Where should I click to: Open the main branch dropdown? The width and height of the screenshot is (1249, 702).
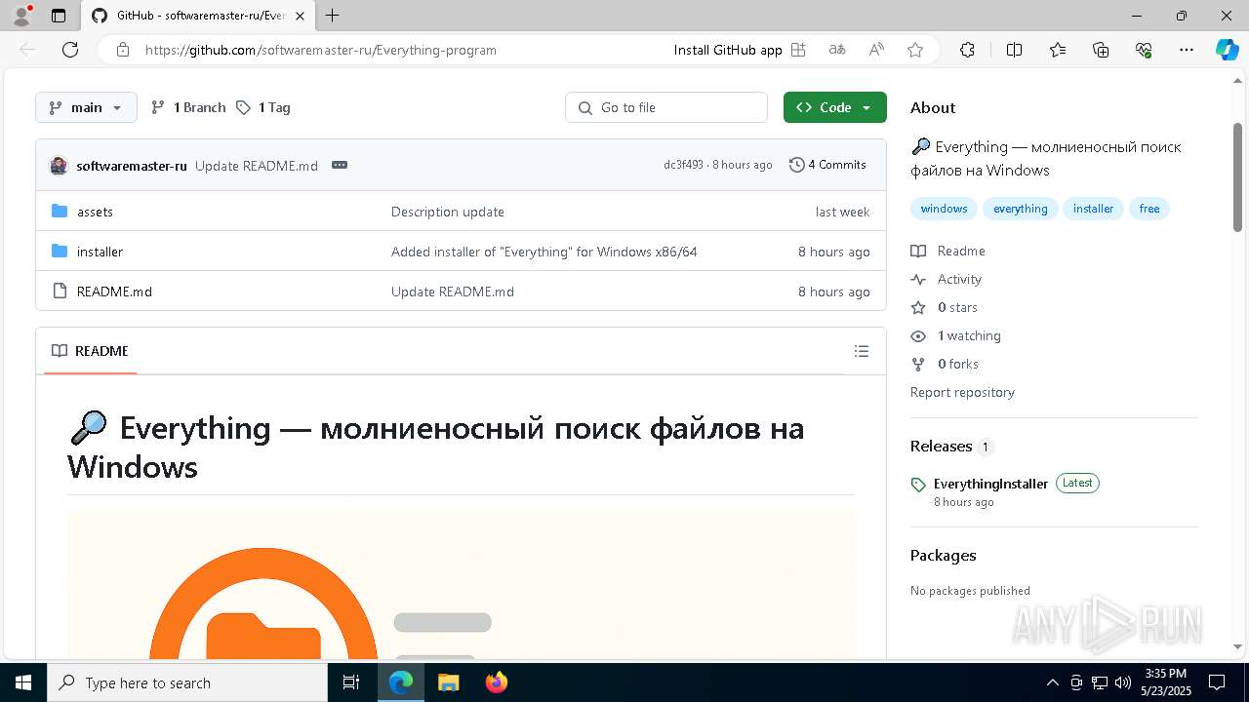coord(86,107)
